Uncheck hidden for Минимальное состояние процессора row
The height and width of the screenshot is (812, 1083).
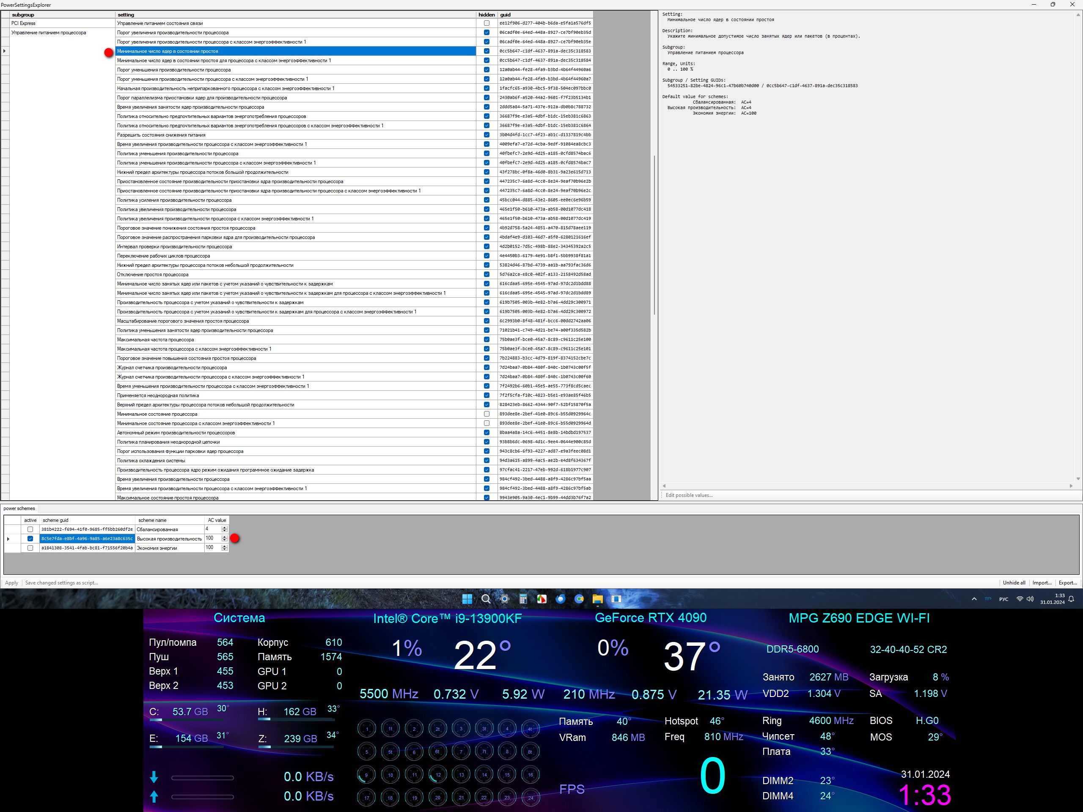point(486,414)
